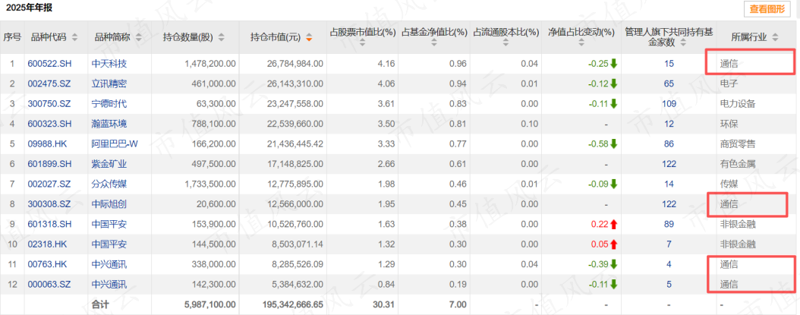Sort by 所属行业 column icon
The width and height of the screenshot is (800, 315).
tap(775, 37)
